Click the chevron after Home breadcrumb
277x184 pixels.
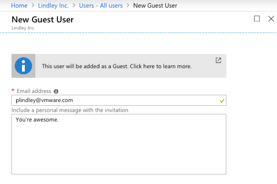(33, 6)
